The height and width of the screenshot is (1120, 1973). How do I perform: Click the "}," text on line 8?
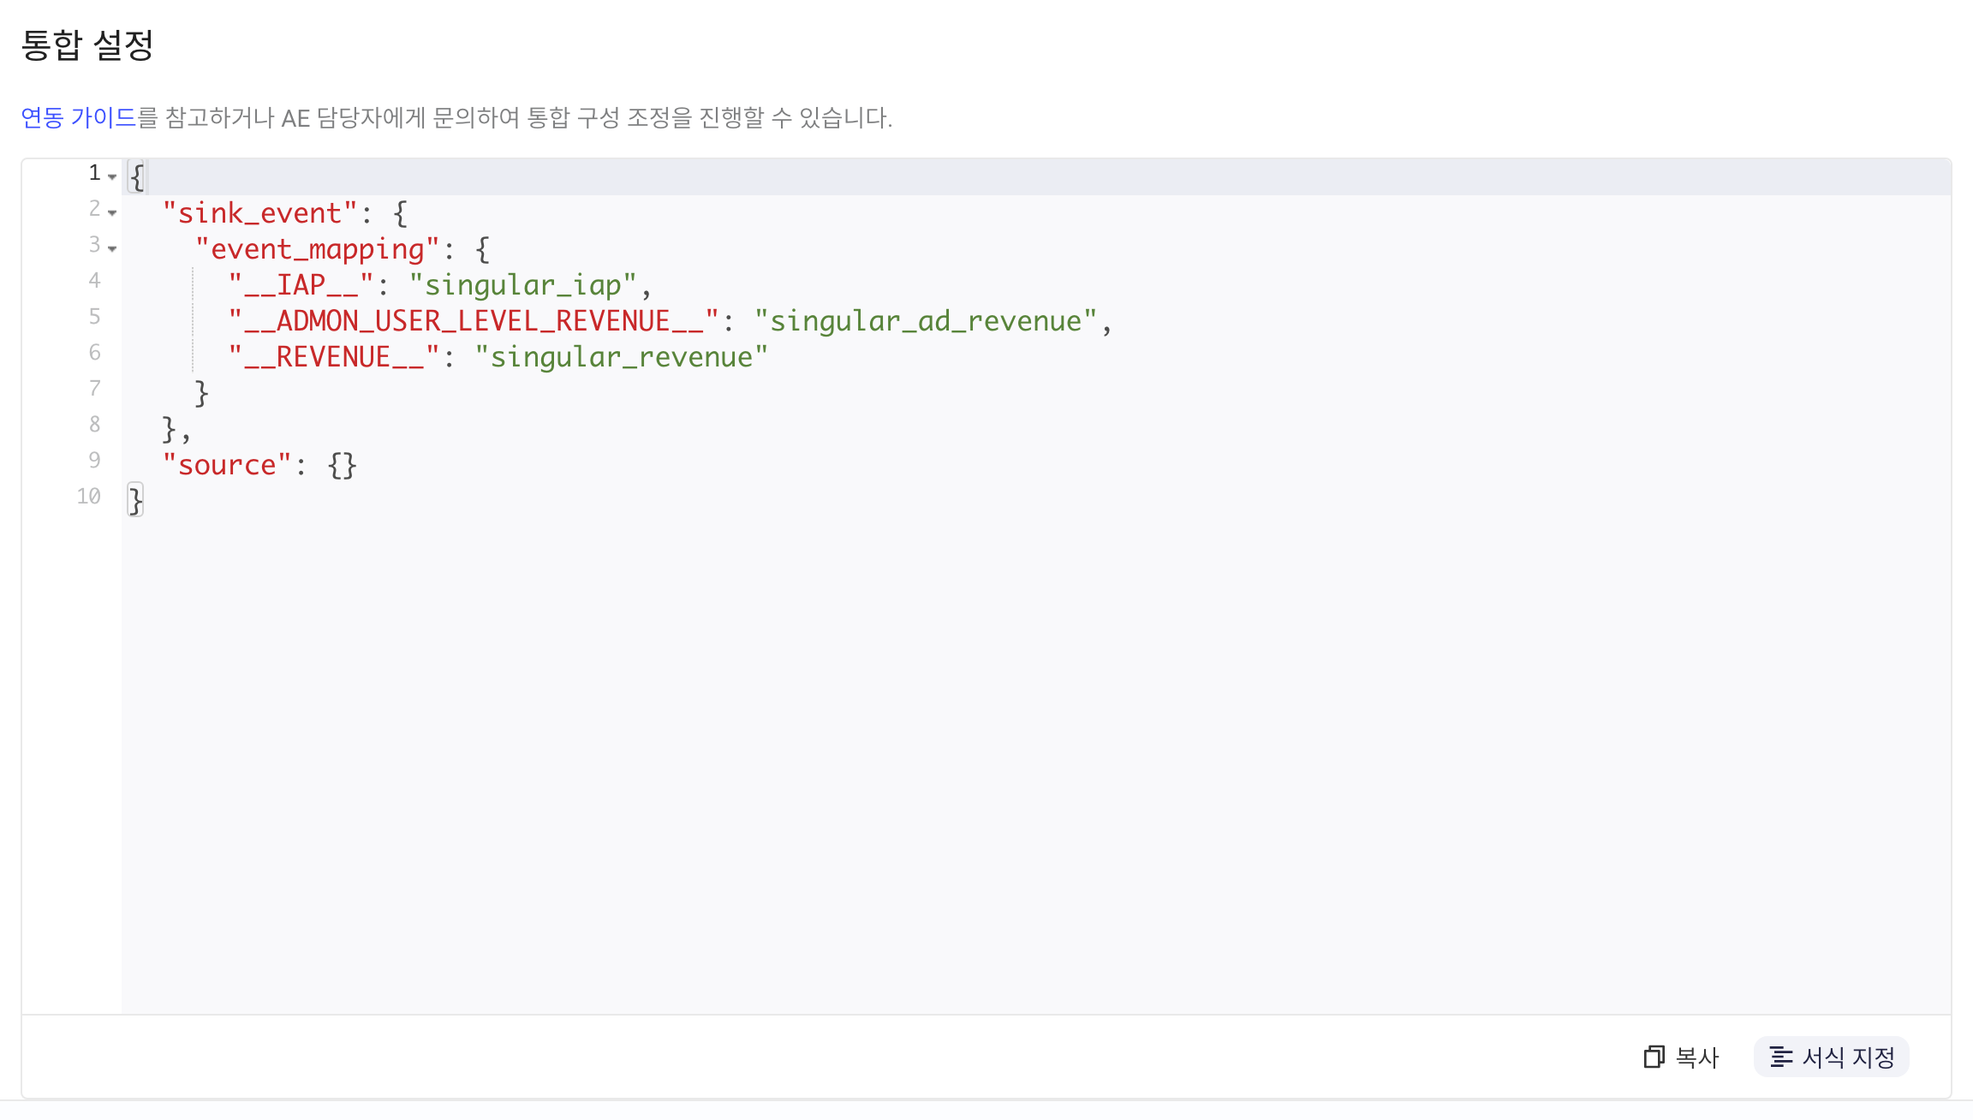point(176,429)
